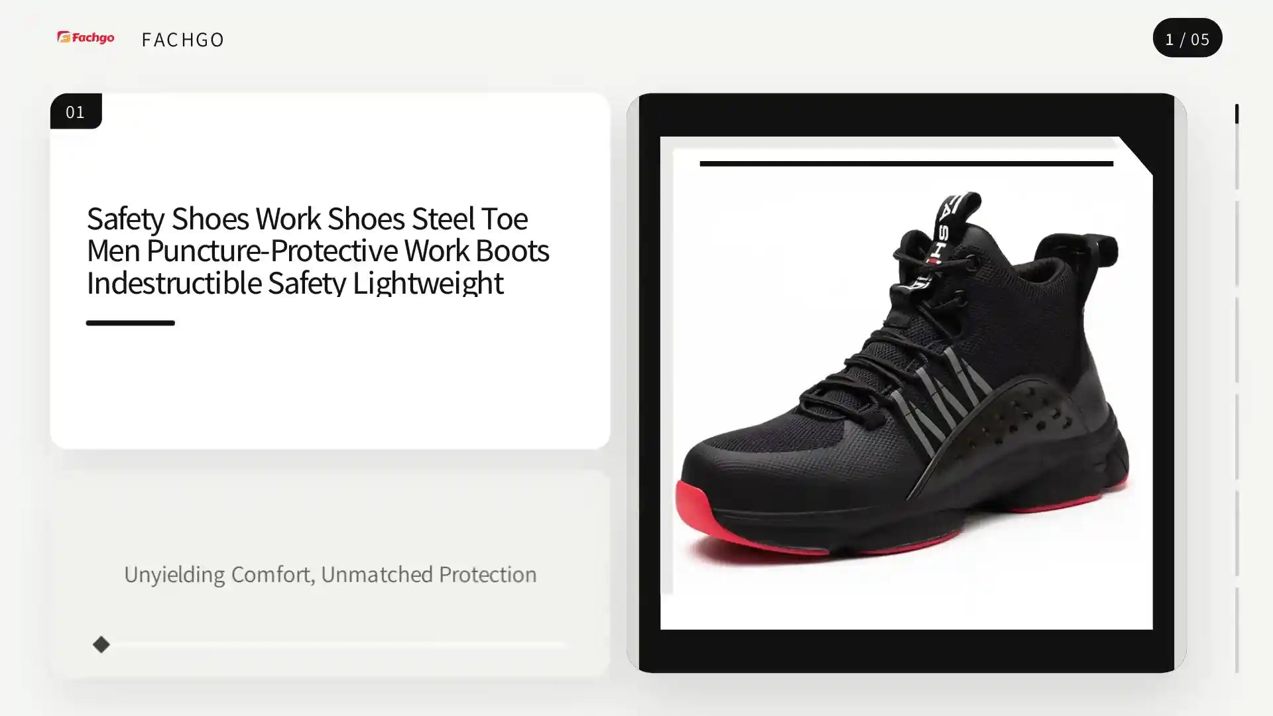Image resolution: width=1273 pixels, height=716 pixels.
Task: Select the fifth segment of side indicator
Action: (1237, 533)
